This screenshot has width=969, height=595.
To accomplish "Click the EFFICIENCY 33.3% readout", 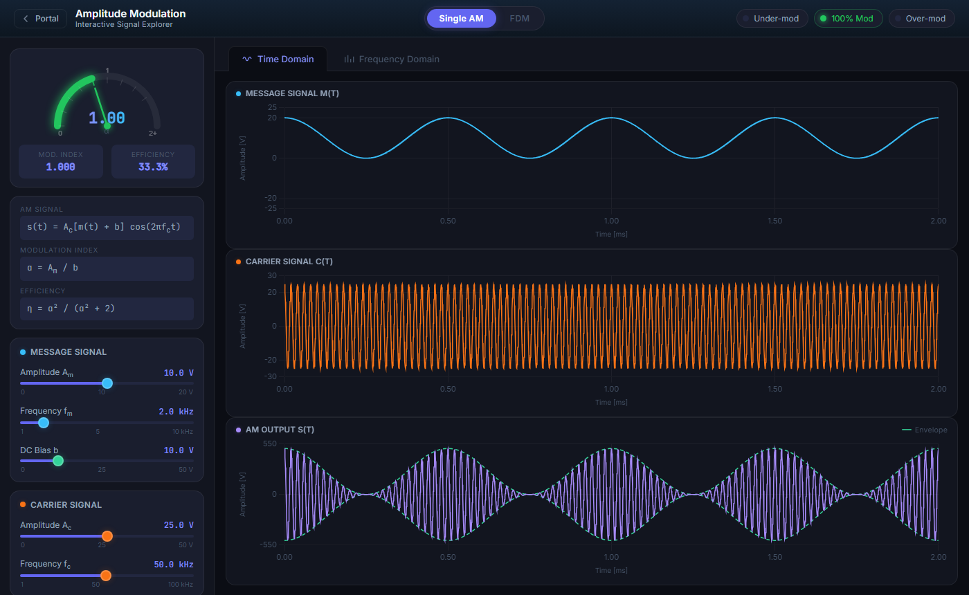I will pyautogui.click(x=153, y=161).
